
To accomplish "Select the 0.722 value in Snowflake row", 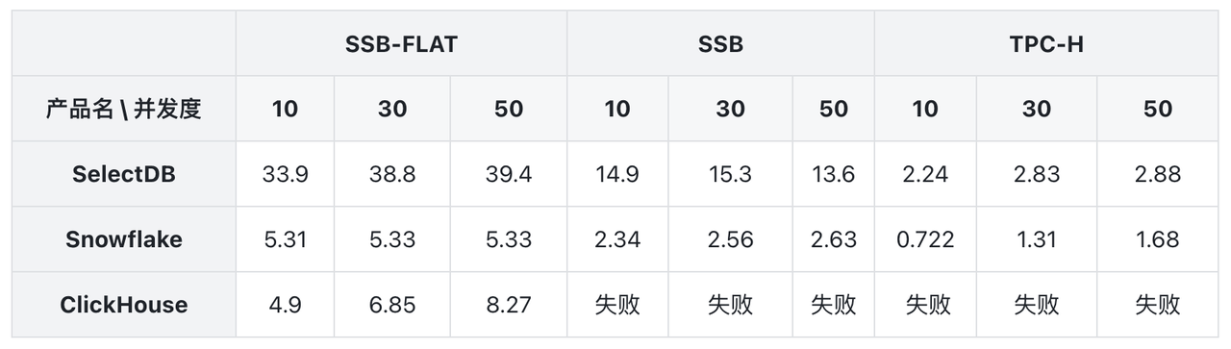I will (925, 239).
